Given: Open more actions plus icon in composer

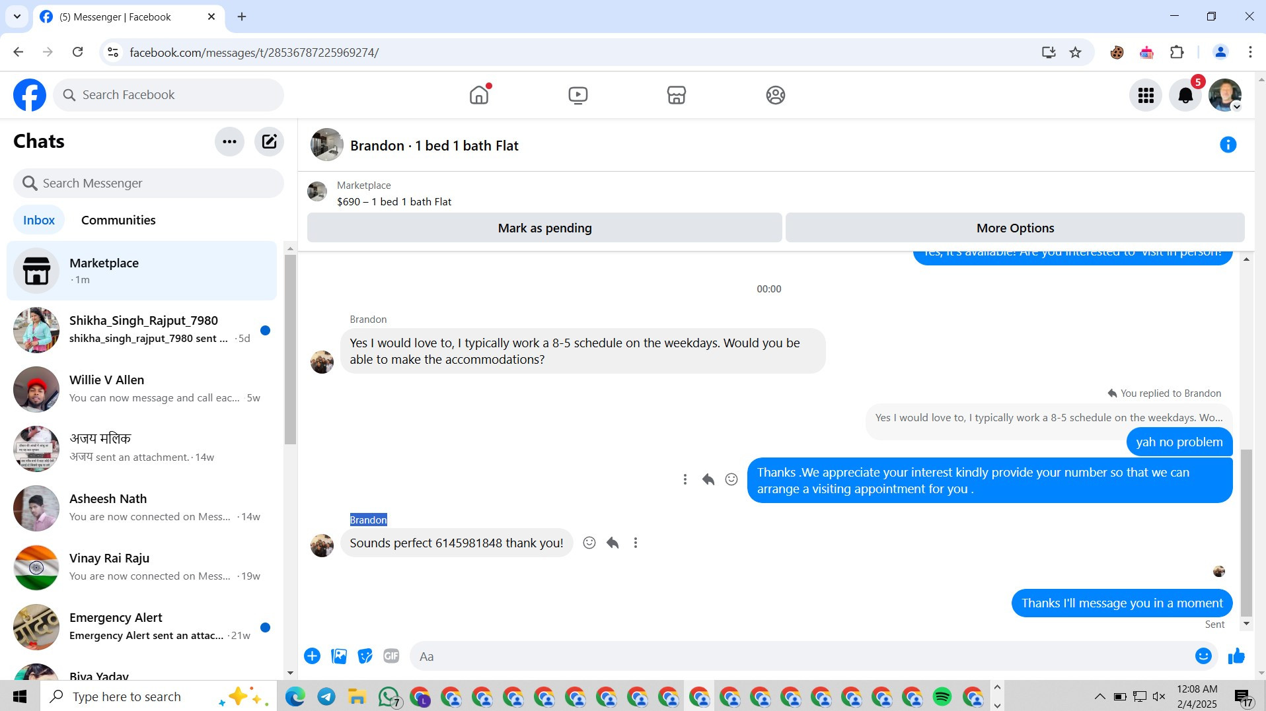Looking at the screenshot, I should point(312,656).
